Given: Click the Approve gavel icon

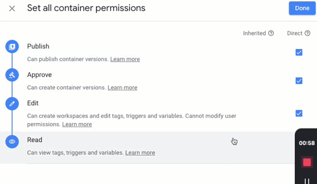Looking at the screenshot, I should pyautogui.click(x=12, y=75).
